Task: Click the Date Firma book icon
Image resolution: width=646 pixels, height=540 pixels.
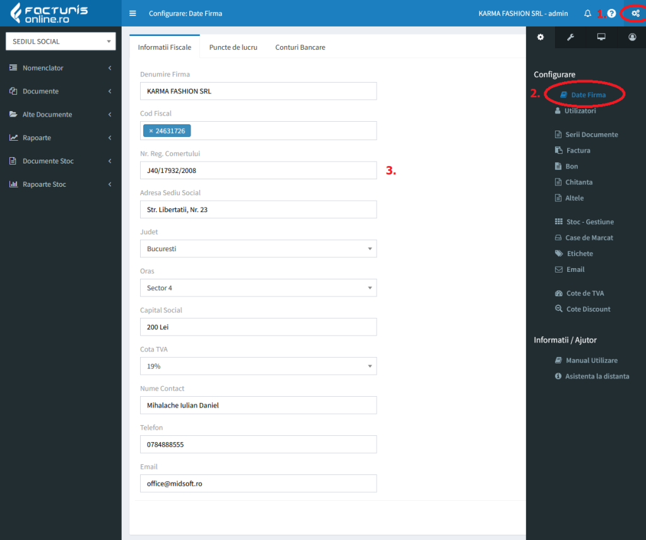Action: pos(564,95)
